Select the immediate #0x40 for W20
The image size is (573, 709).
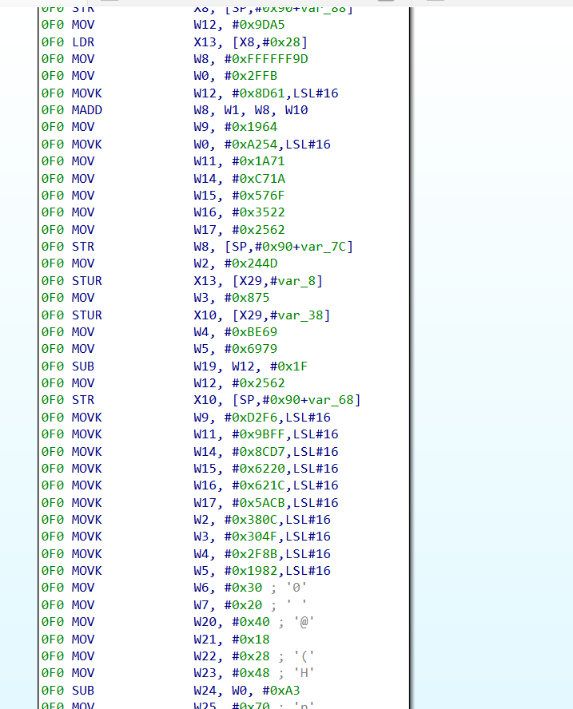pyautogui.click(x=251, y=622)
